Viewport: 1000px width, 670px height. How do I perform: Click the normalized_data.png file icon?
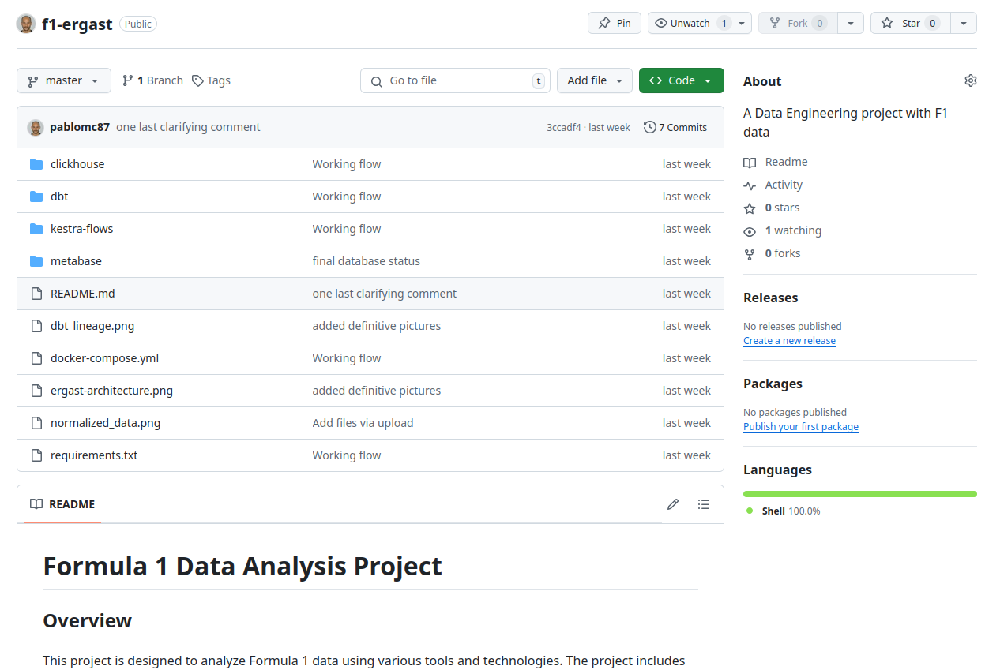(x=36, y=423)
